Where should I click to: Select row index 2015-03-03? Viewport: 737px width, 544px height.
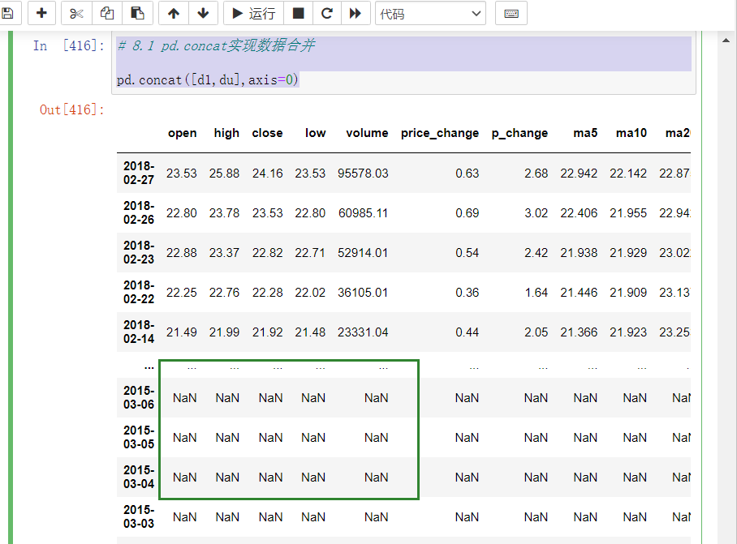(x=139, y=516)
